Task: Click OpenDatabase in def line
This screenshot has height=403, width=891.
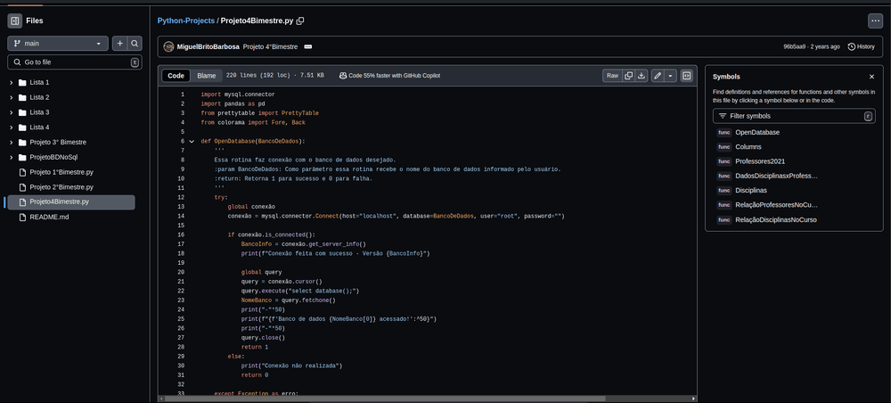Action: coord(234,142)
